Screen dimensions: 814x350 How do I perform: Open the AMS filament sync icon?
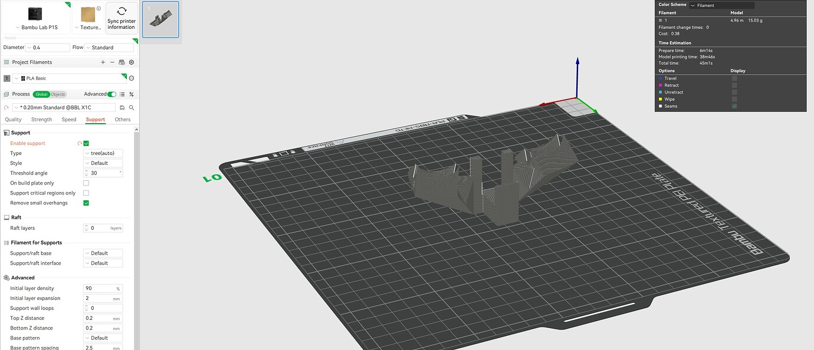122,62
